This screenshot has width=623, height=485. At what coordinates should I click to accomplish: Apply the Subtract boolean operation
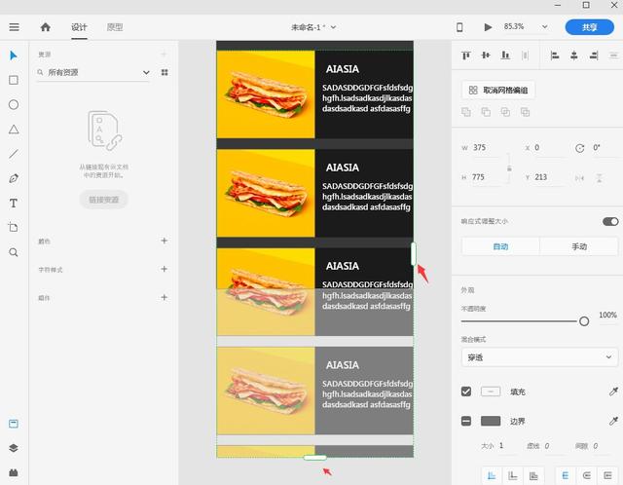pos(486,112)
